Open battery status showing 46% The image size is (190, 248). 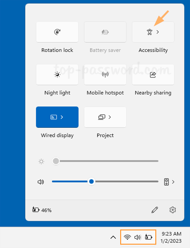(x=42, y=210)
